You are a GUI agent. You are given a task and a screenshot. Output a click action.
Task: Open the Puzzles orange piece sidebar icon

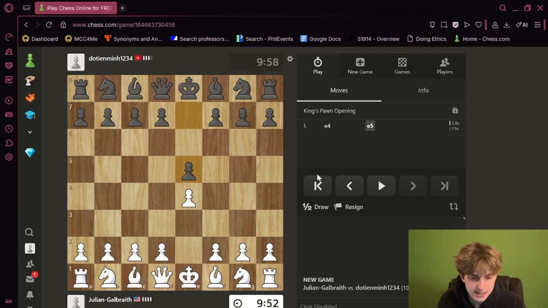pyautogui.click(x=30, y=98)
